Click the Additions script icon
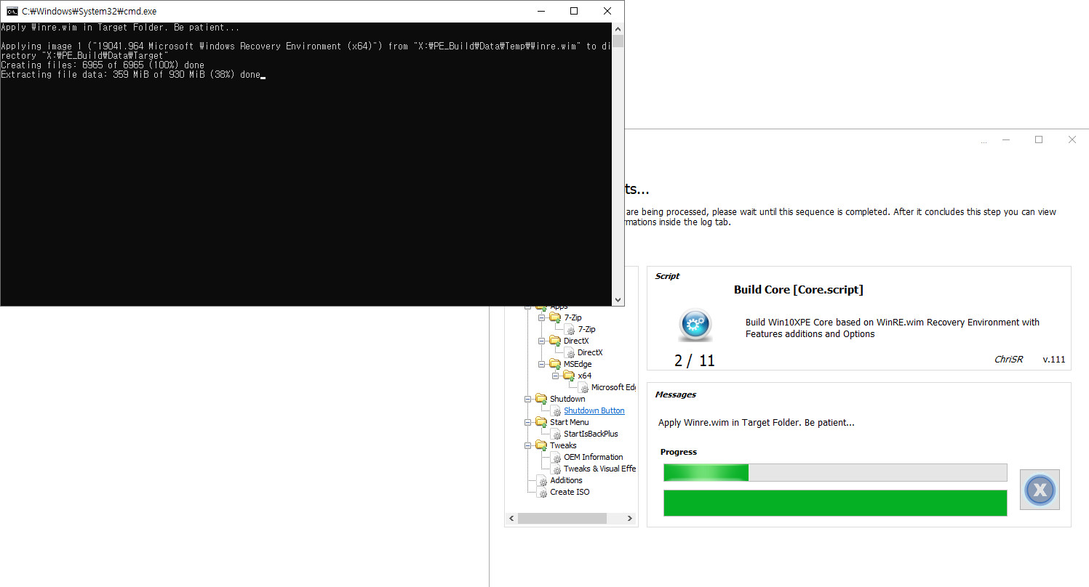1089x587 pixels. [542, 480]
